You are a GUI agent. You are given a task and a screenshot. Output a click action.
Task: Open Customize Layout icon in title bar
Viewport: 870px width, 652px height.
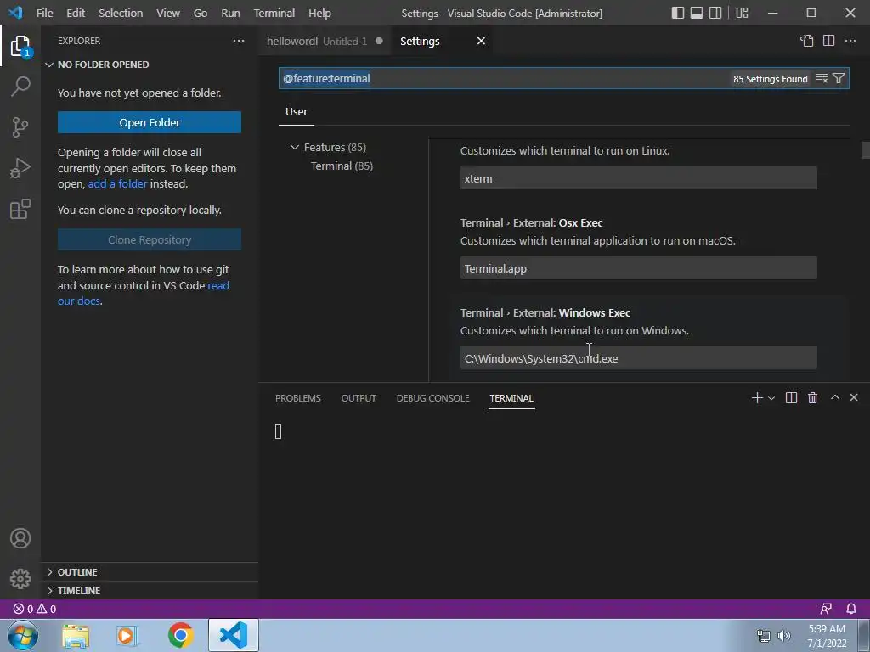point(742,13)
